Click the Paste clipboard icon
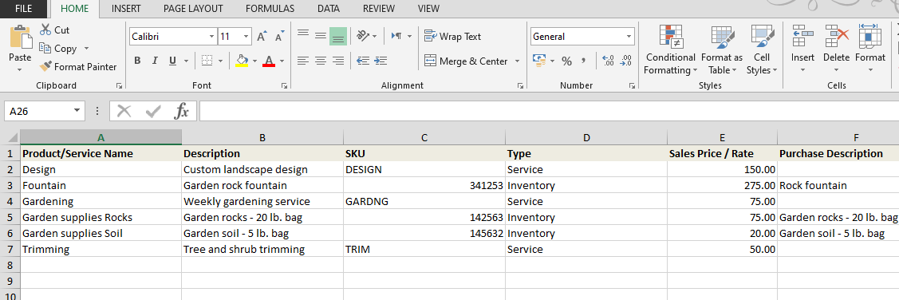Viewport: 899px width, 300px height. click(21, 37)
